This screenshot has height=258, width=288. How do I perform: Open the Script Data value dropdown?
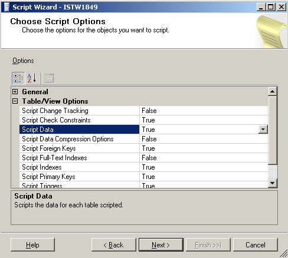tap(263, 130)
